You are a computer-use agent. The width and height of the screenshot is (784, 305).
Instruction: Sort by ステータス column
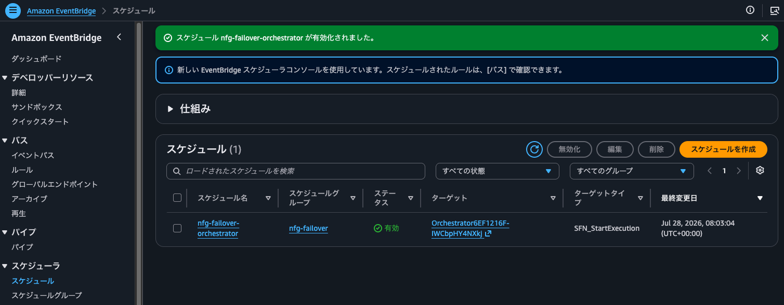coord(411,198)
